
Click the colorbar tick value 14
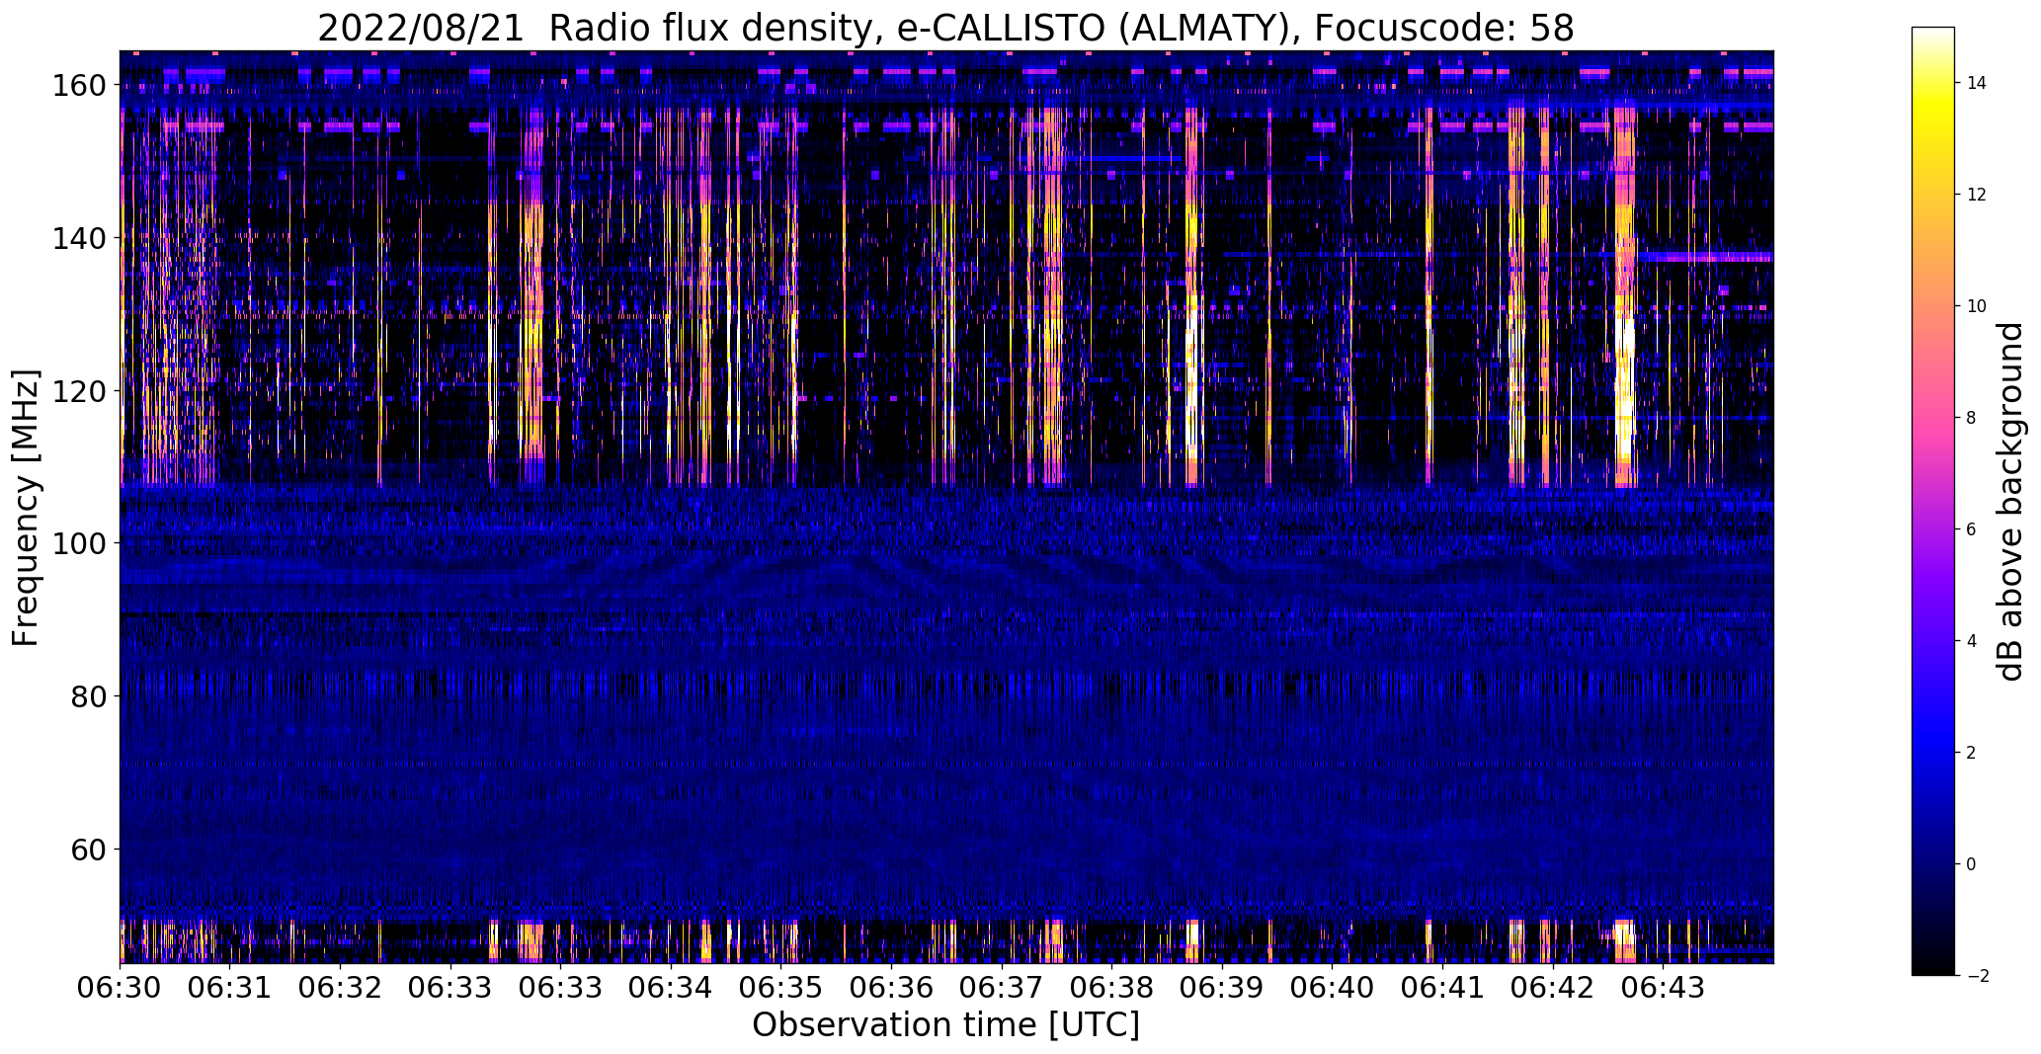coord(1977,83)
